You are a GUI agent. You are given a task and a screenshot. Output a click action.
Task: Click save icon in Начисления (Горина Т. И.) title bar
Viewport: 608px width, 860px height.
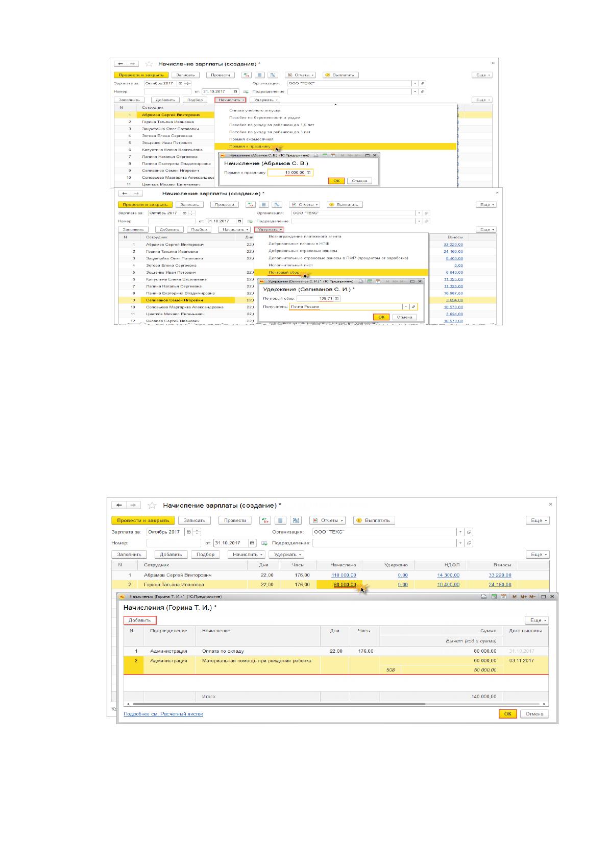pyautogui.click(x=485, y=596)
